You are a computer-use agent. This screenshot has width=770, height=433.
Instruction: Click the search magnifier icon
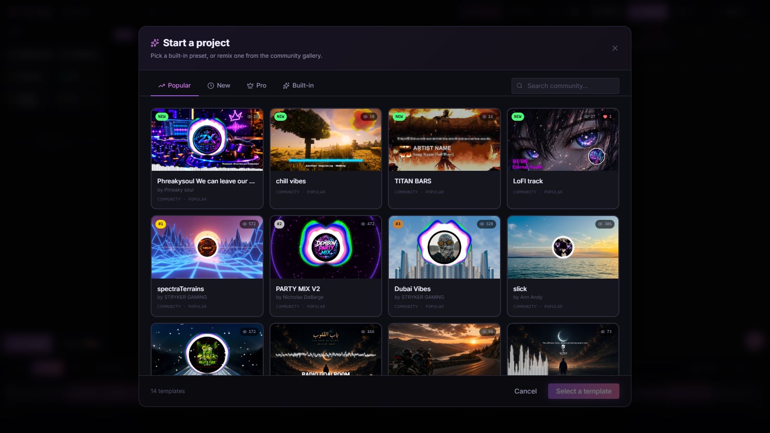tap(520, 86)
